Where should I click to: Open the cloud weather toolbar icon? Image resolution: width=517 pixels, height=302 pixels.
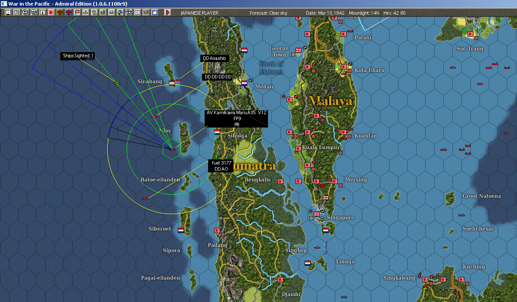point(155,12)
